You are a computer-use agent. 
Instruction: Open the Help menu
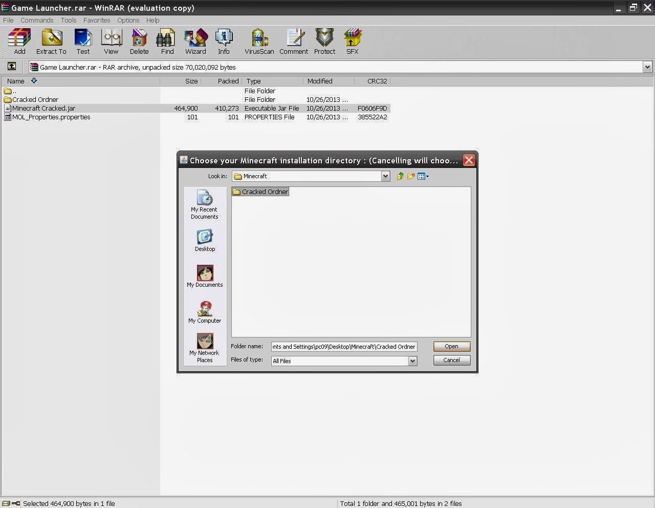(x=152, y=20)
